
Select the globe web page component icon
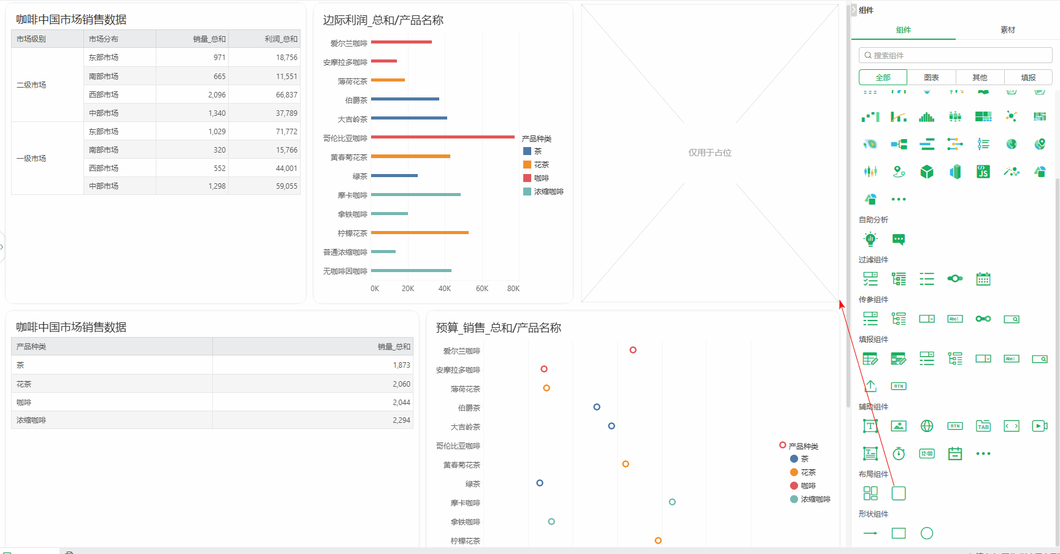tap(927, 426)
